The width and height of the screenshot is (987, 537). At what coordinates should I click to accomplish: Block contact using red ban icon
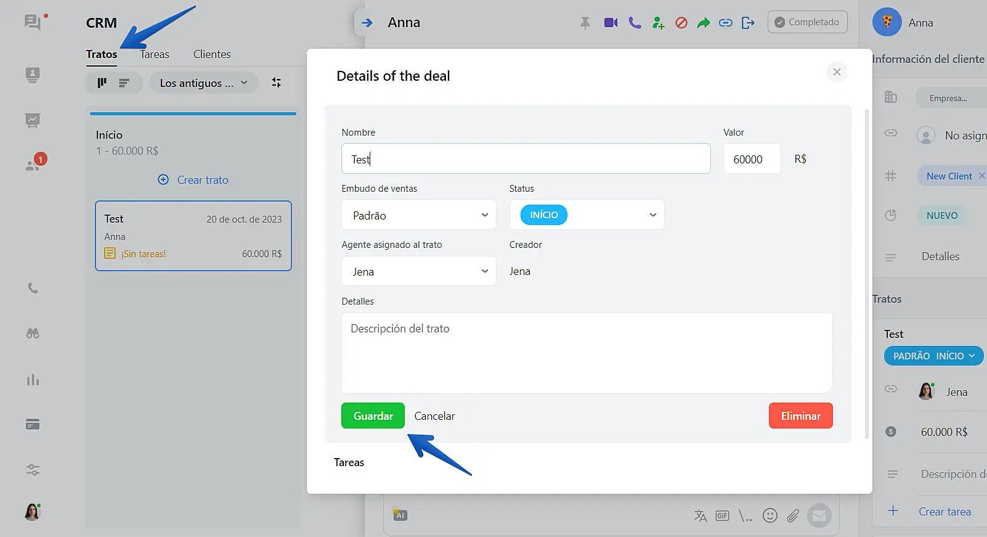pyautogui.click(x=681, y=23)
